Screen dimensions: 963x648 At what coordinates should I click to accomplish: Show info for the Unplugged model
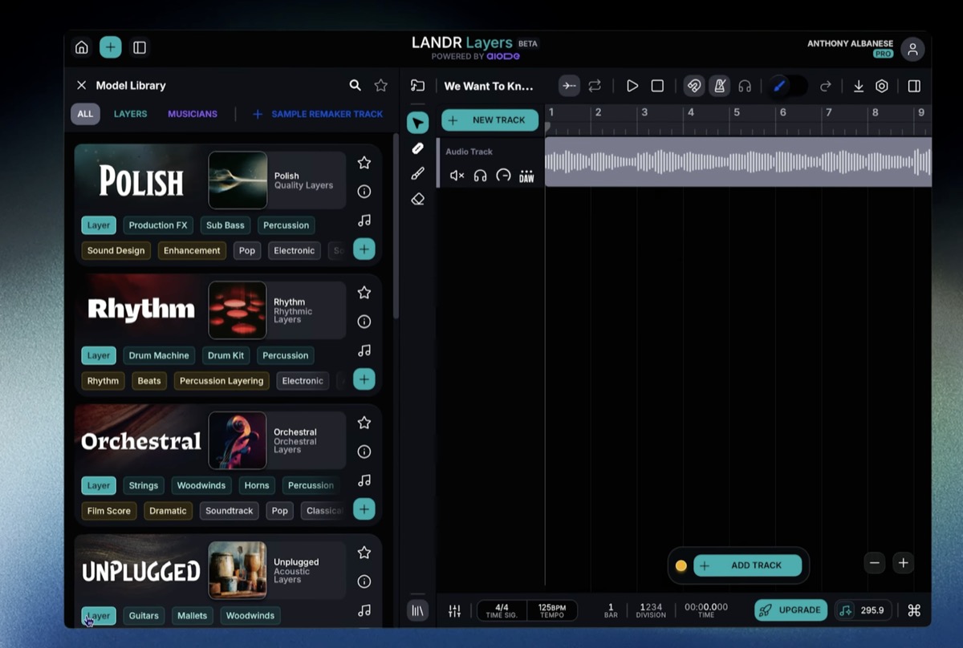click(x=364, y=581)
